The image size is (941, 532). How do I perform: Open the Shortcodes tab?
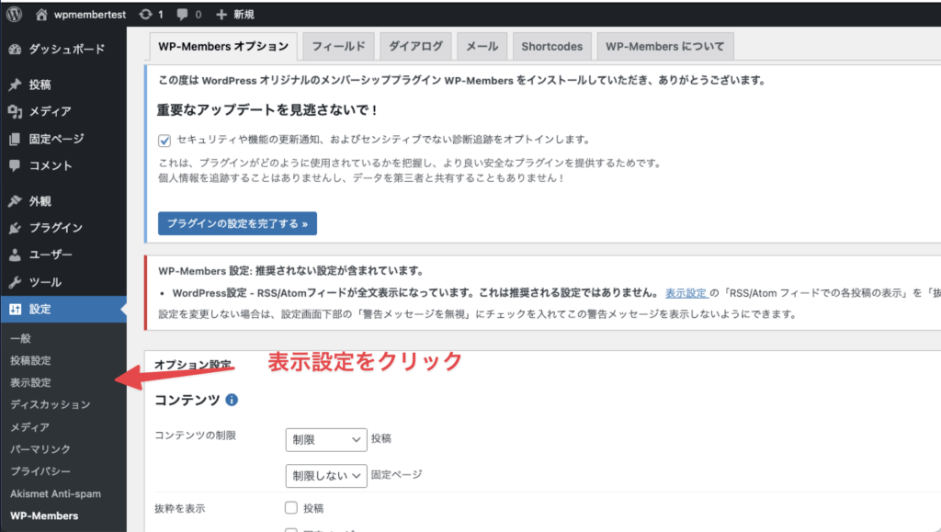(x=551, y=45)
